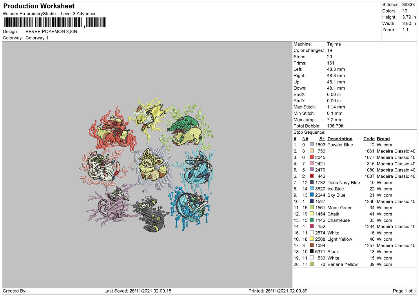Viewport: 419px width, 296px height.
Task: Click the Up extent value 48.1 mm
Action: pos(336,82)
